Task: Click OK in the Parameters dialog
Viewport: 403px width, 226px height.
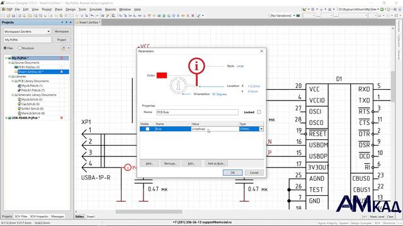Action: tap(232, 173)
